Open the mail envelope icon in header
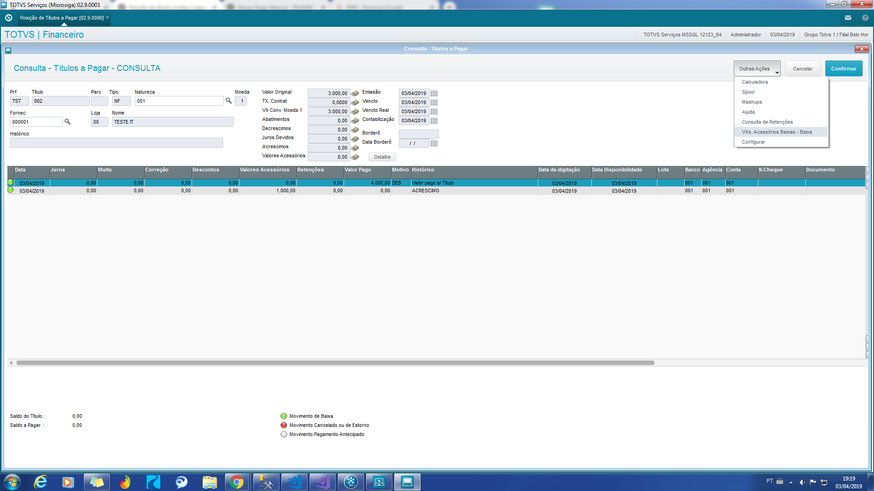Screen dimensions: 874x491 848,18
